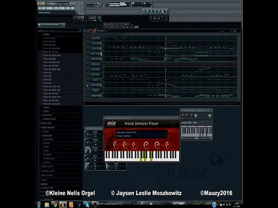Open Windows Explorer folder from taskbar
Screen dimensions: 278x208
click(47, 205)
